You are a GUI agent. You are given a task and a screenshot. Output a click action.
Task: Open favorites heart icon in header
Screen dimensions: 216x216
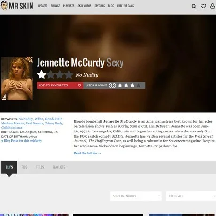point(203,6)
